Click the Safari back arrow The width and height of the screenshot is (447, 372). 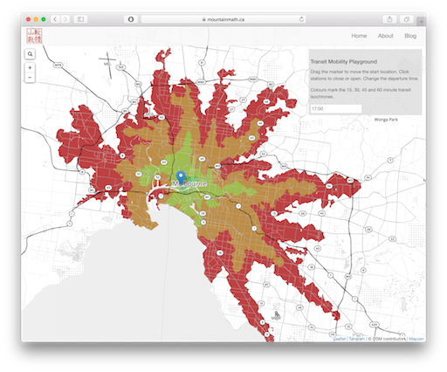coord(55,19)
